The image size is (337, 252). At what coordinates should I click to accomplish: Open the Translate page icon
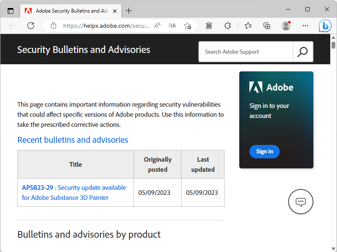(172, 26)
